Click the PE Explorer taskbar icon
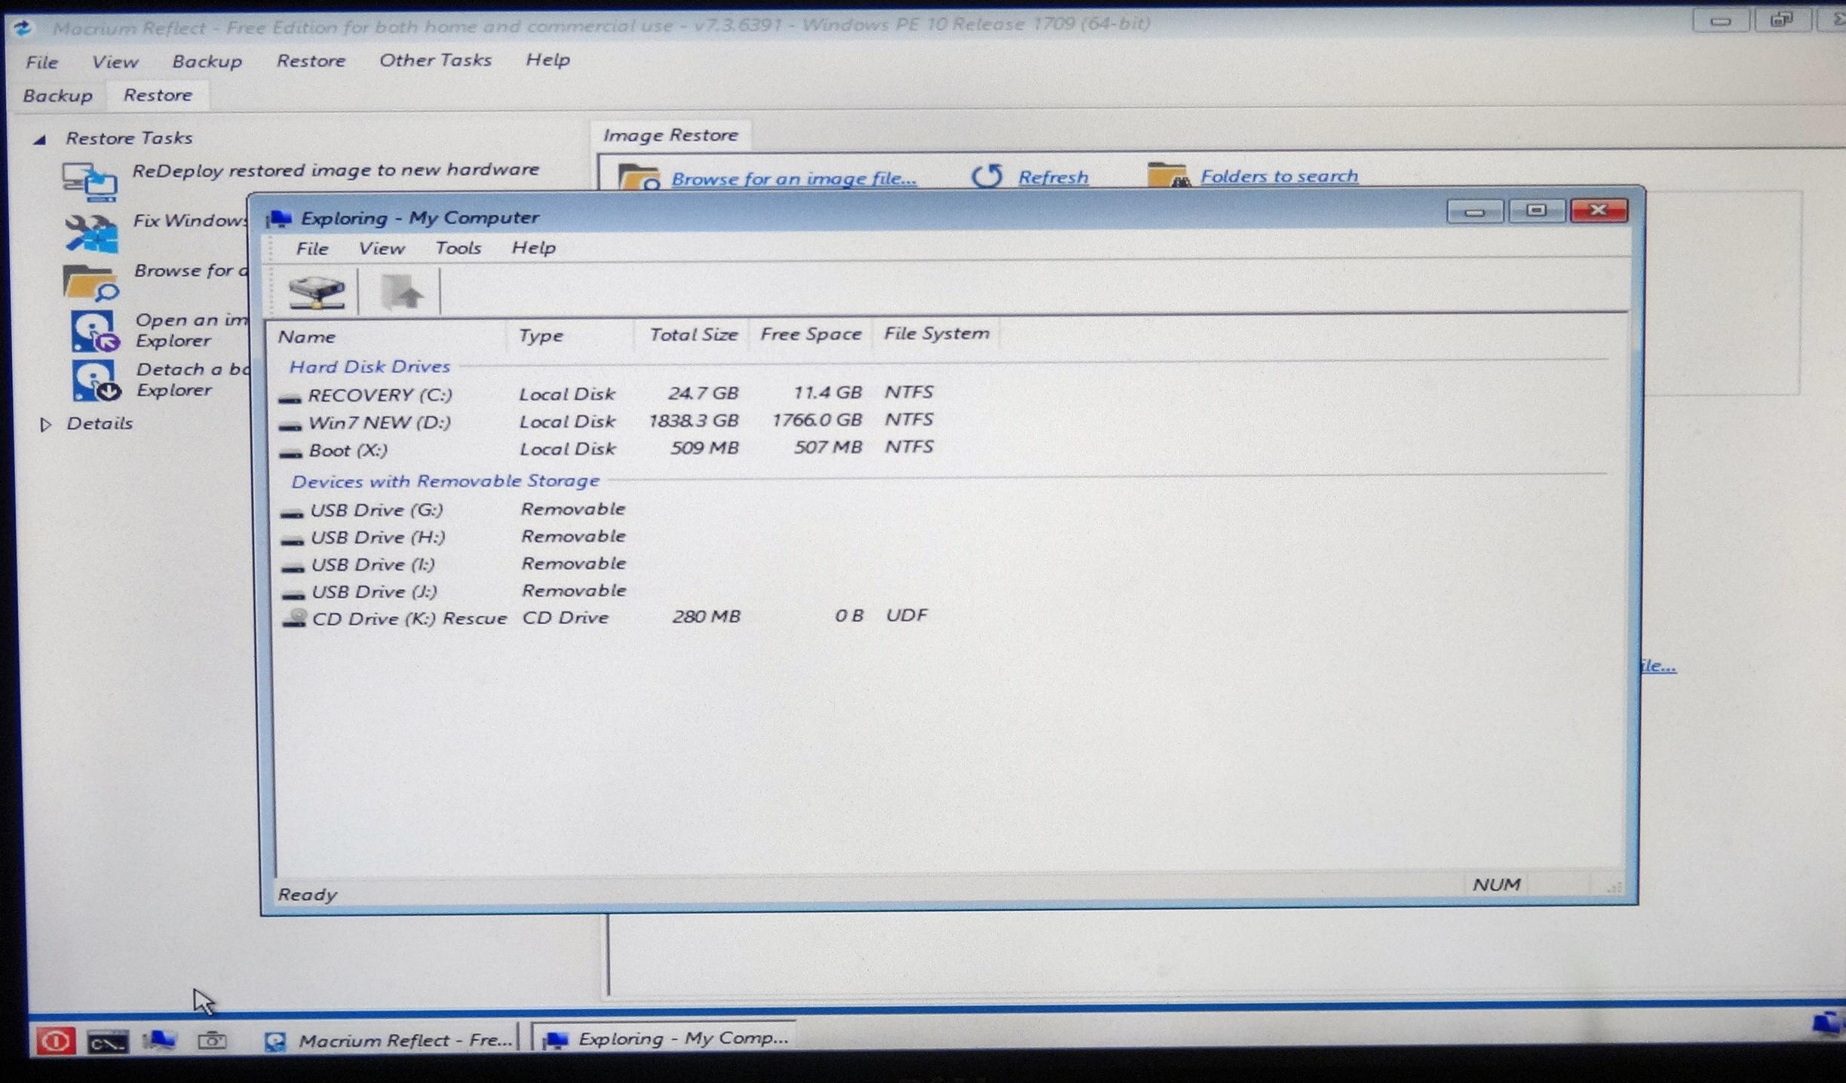 (x=160, y=1041)
